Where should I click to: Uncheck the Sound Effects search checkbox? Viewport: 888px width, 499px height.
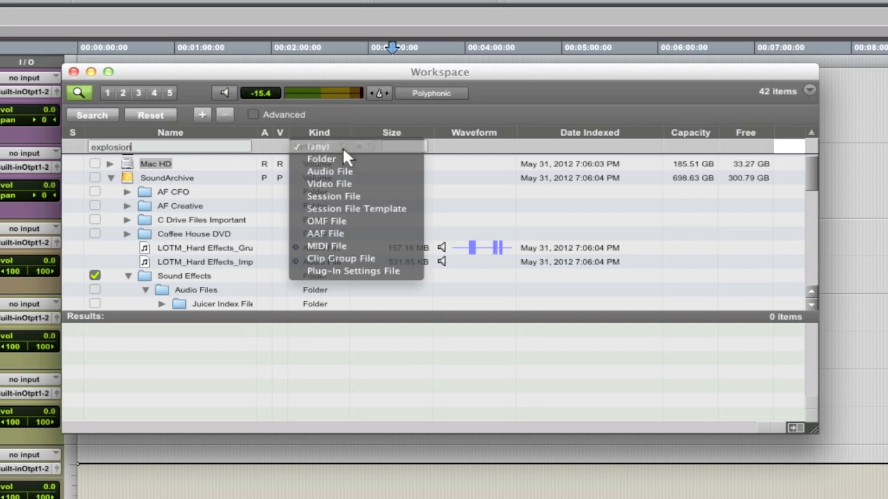[x=95, y=275]
